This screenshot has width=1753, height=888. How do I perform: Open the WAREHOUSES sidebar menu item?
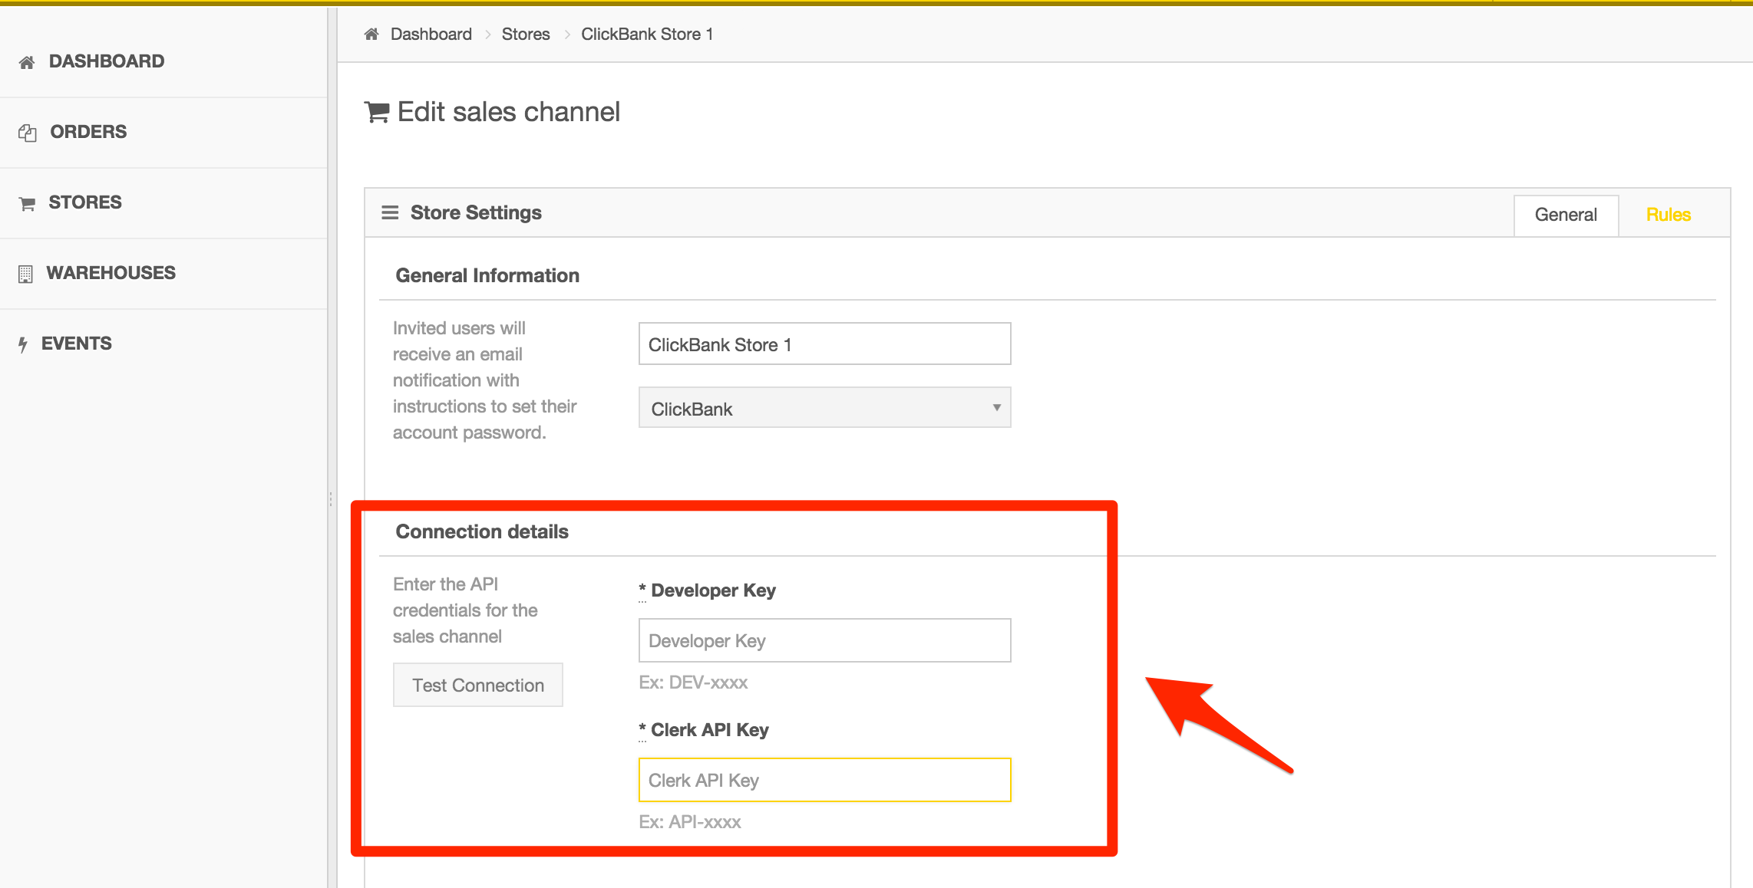[x=163, y=273]
